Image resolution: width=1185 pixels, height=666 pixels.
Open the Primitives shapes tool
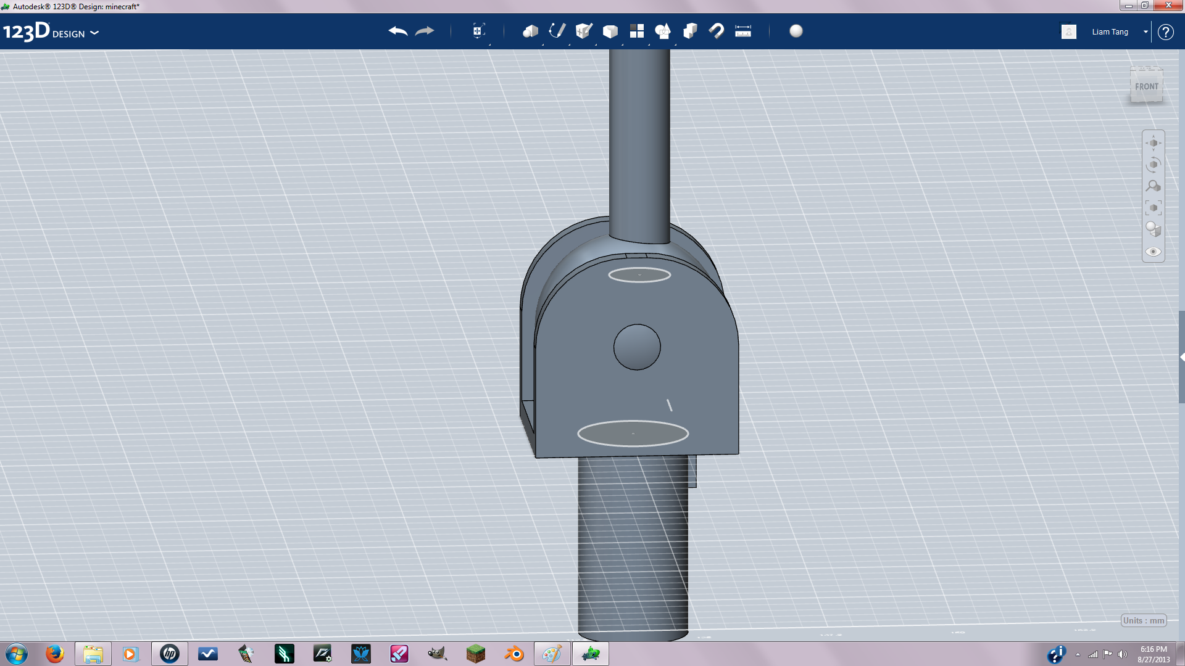point(530,31)
